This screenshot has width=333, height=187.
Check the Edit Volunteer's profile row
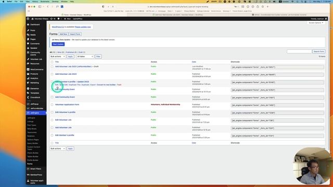pyautogui.click(x=52, y=112)
